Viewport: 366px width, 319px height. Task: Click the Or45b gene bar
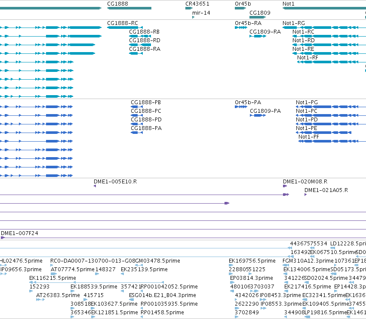pos(240,8)
